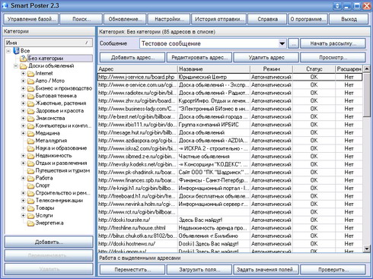Sort by the 'Название' column header
Screen dimensions: 373x279
point(214,69)
